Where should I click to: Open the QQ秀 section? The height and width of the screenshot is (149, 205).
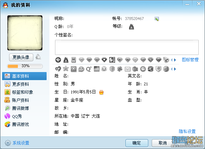point(24,116)
